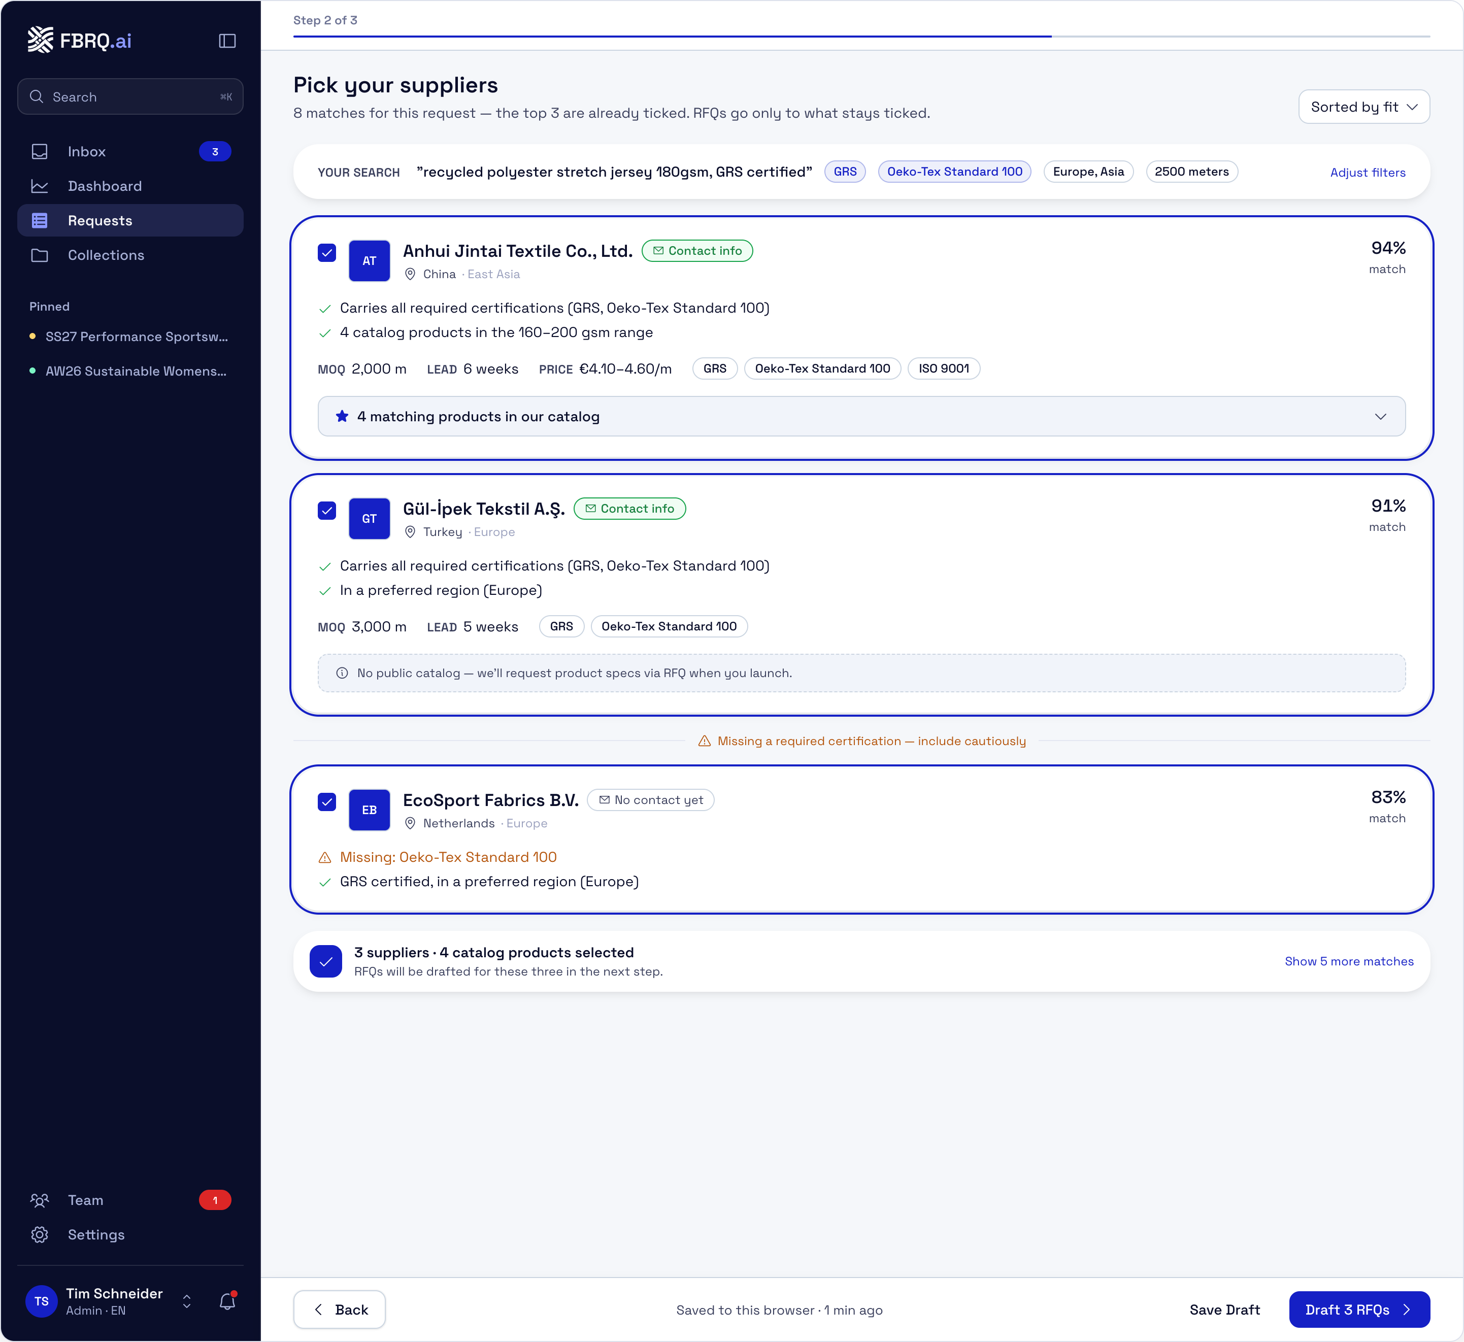Viewport: 1464px width, 1342px height.
Task: Open Anhui Jintai Contact info badge
Action: [x=697, y=251]
